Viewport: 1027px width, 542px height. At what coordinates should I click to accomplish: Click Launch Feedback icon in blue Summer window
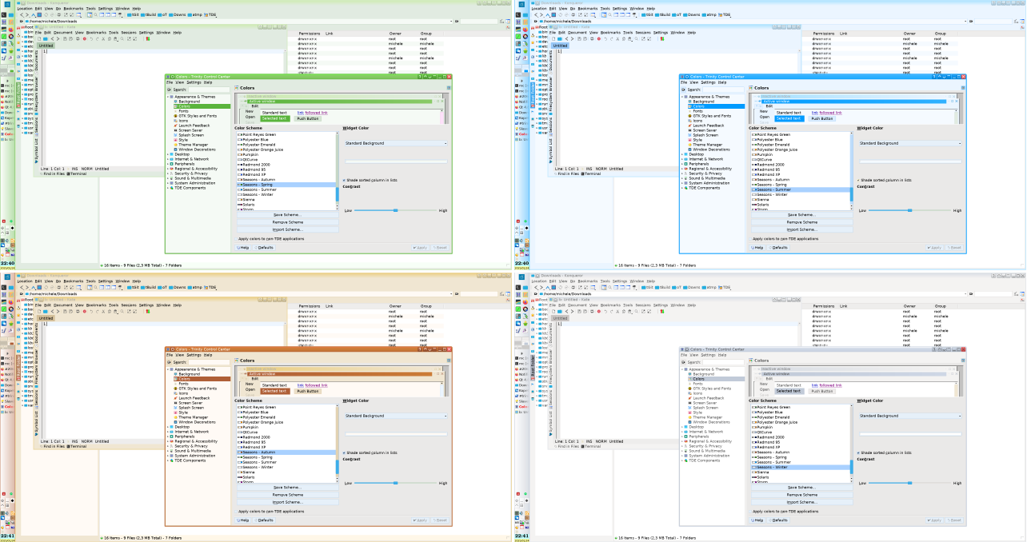(x=689, y=126)
